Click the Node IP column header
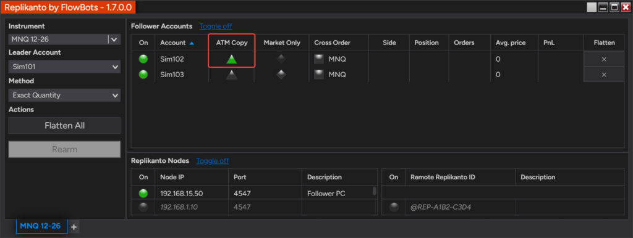The height and width of the screenshot is (238, 633). 192,177
